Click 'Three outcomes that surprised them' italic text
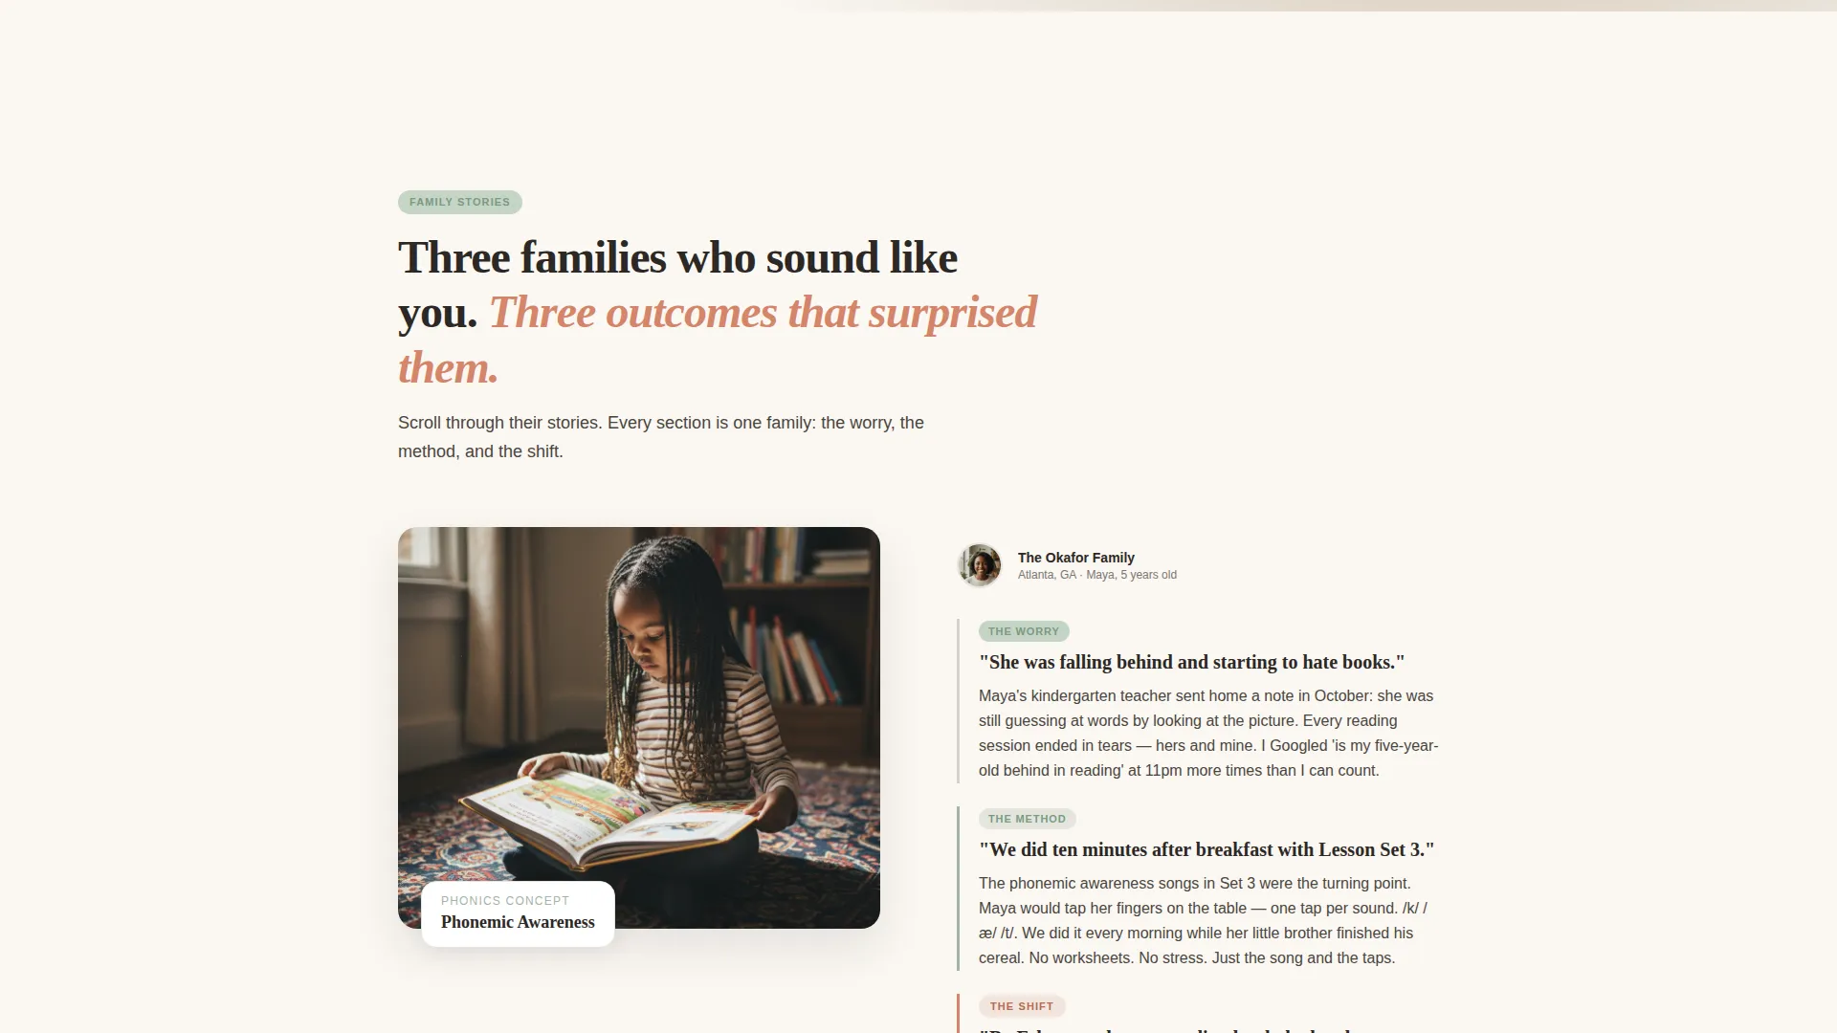Viewport: 1837px width, 1033px height. click(718, 340)
